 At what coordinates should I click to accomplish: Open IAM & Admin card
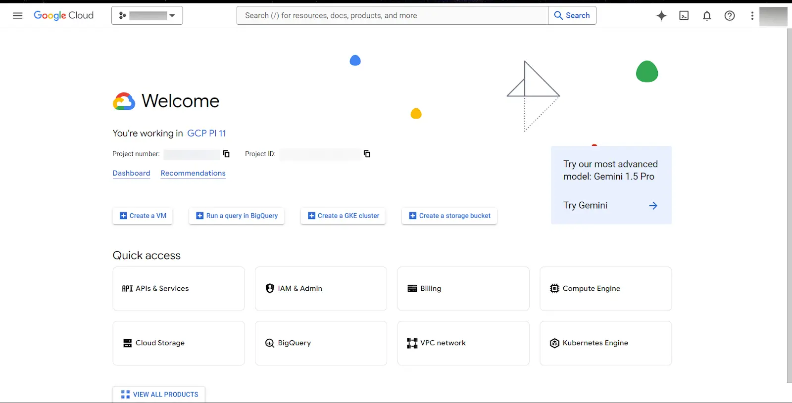point(321,289)
